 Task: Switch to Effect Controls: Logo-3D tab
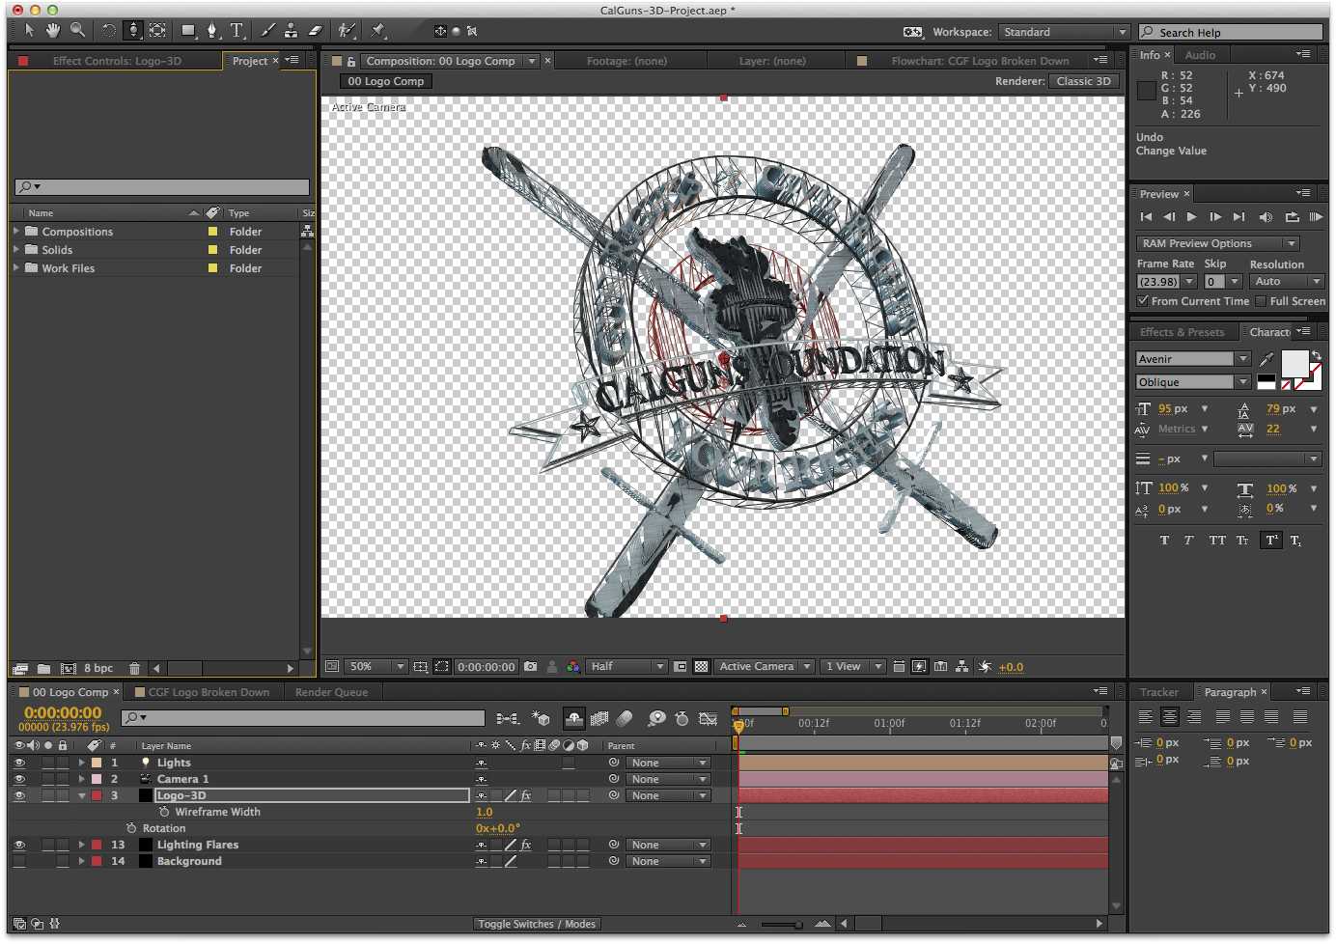(x=117, y=61)
